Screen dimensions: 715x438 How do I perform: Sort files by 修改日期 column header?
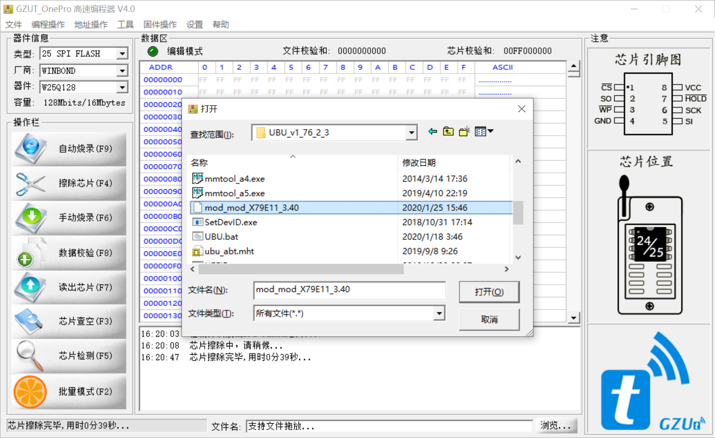pos(454,162)
